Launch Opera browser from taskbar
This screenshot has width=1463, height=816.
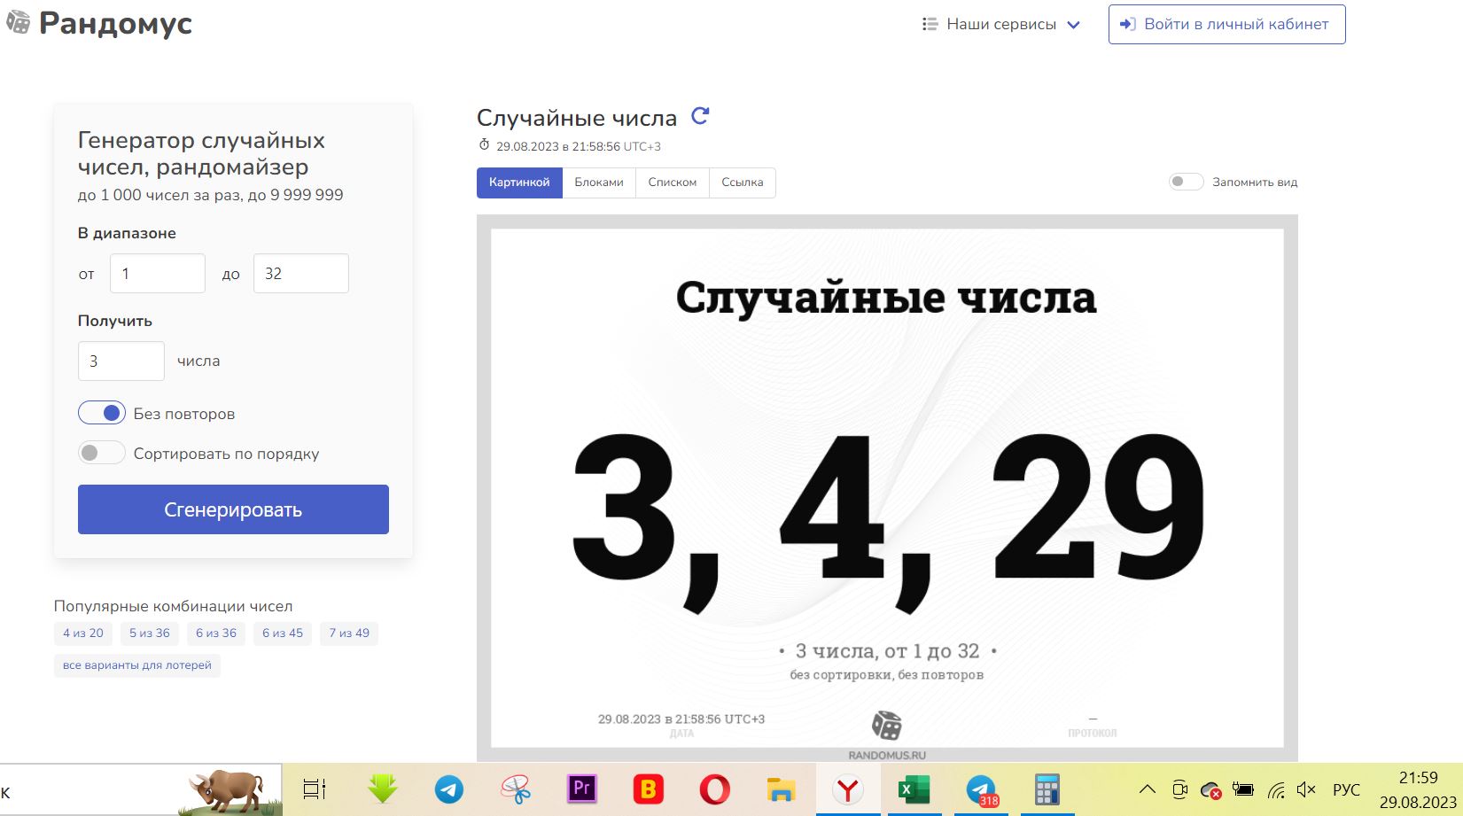pos(714,789)
